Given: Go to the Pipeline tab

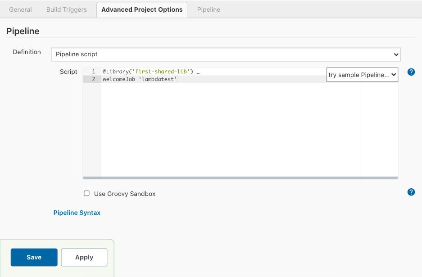Looking at the screenshot, I should coord(209,9).
